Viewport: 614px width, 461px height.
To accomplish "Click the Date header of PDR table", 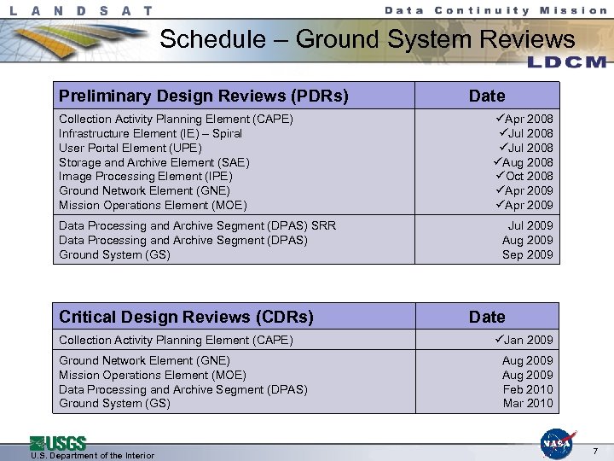I will [487, 96].
